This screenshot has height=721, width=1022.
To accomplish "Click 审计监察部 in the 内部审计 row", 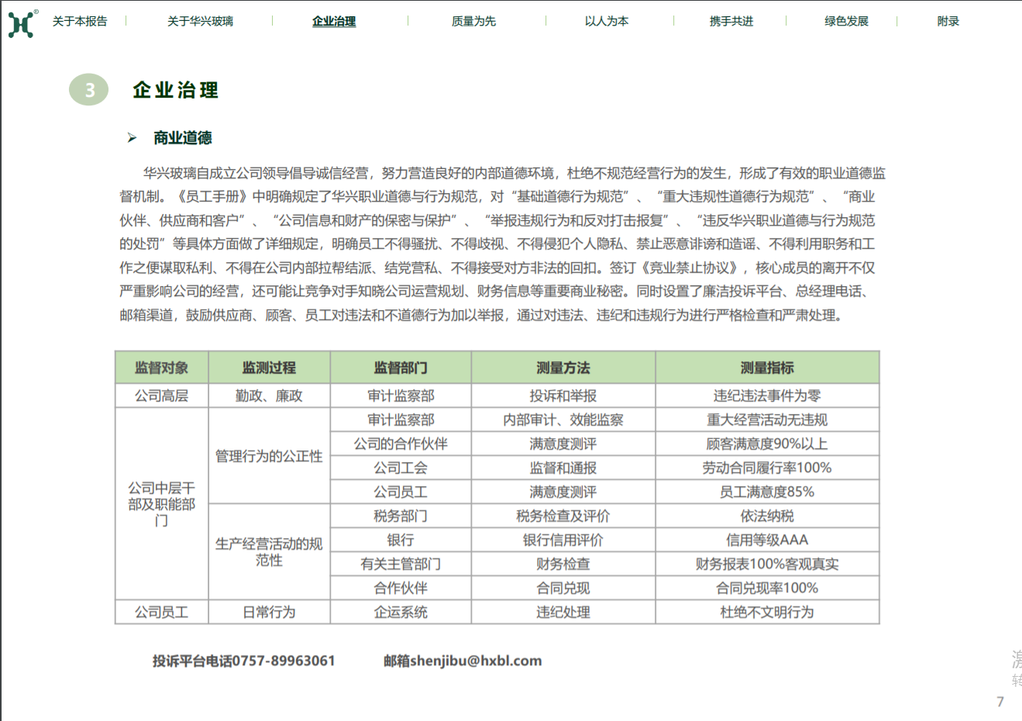I will 401,419.
